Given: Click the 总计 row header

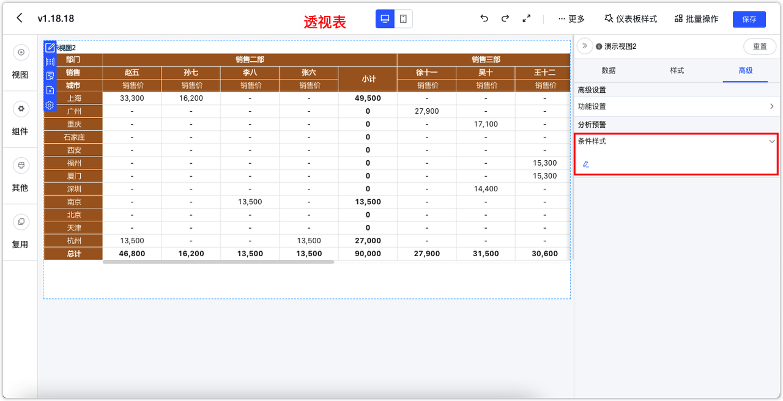Looking at the screenshot, I should click(73, 253).
